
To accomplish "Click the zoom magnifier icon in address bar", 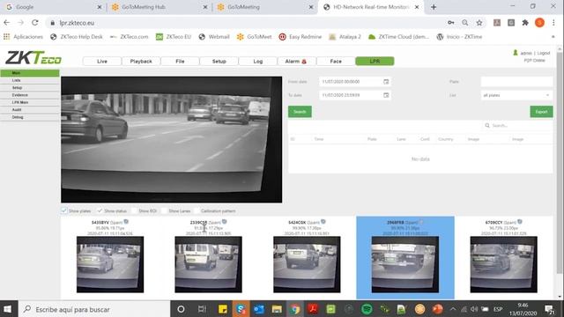I will tap(465, 23).
